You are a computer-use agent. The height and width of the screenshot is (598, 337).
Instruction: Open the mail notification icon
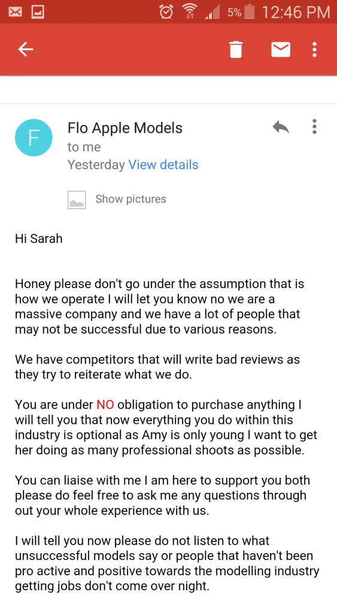(x=16, y=12)
